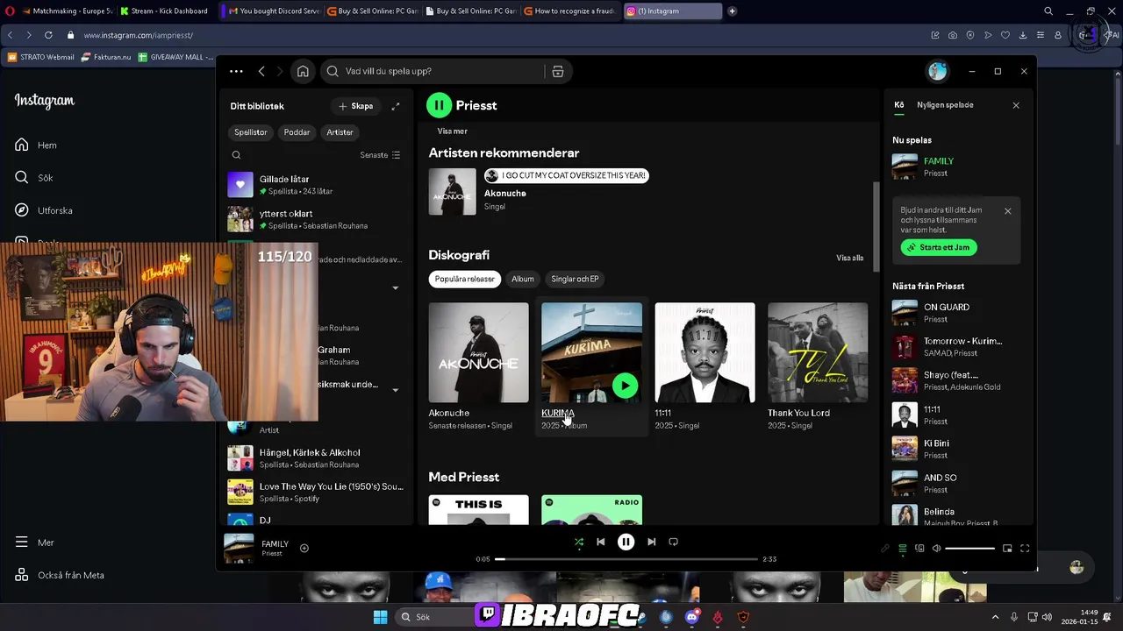Close the queue side panel

pos(1016,105)
